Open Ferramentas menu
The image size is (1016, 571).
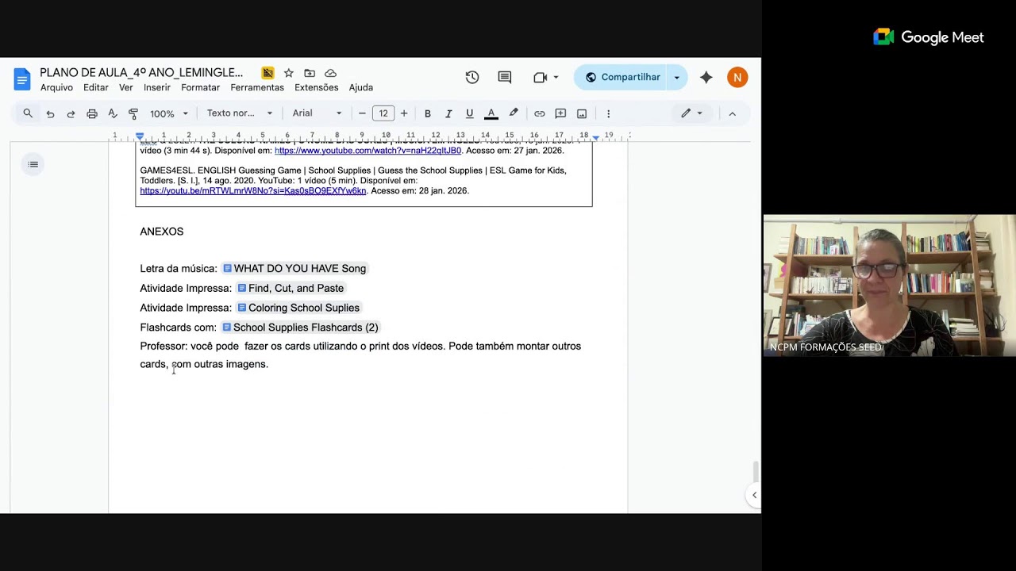click(x=257, y=88)
